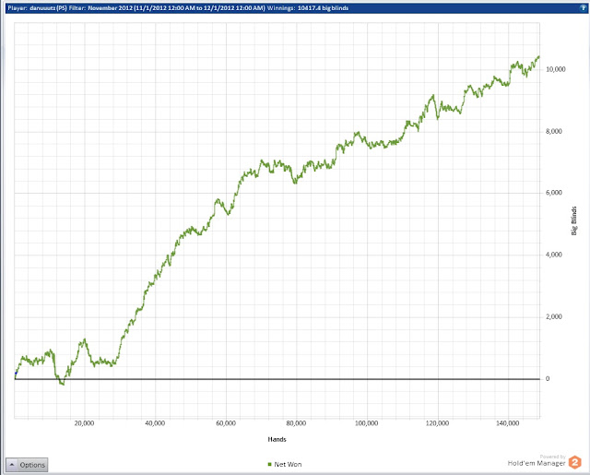Click the 8,000 big blinds axis label
590x475 pixels.
click(x=554, y=131)
